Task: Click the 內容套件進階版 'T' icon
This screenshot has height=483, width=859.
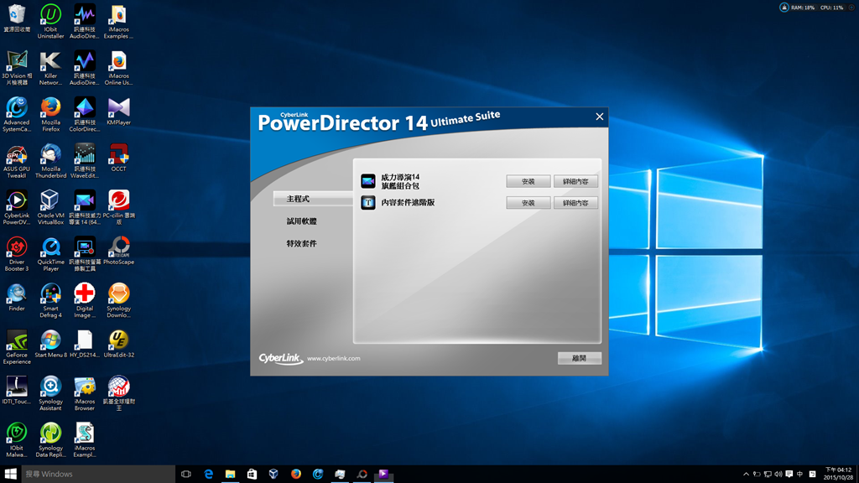Action: (368, 203)
